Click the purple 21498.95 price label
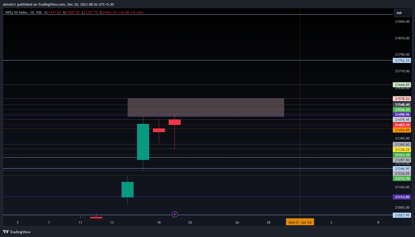Viewport: 415px width, 237px height. coord(402,114)
